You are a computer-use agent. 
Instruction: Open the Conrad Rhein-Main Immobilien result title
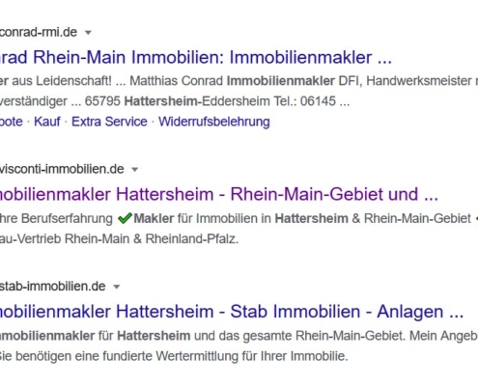click(x=196, y=58)
